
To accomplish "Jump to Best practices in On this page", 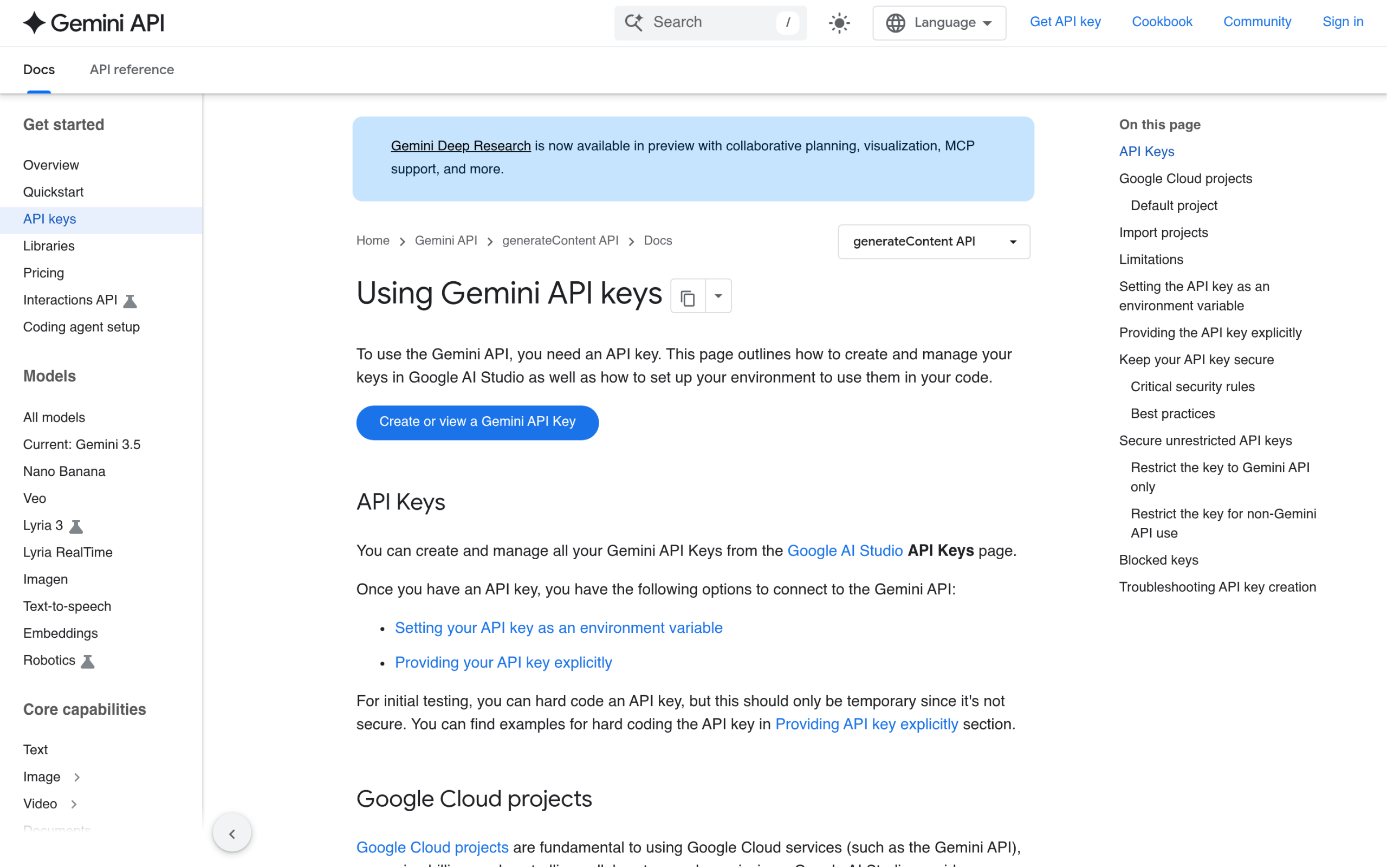I will click(1172, 413).
